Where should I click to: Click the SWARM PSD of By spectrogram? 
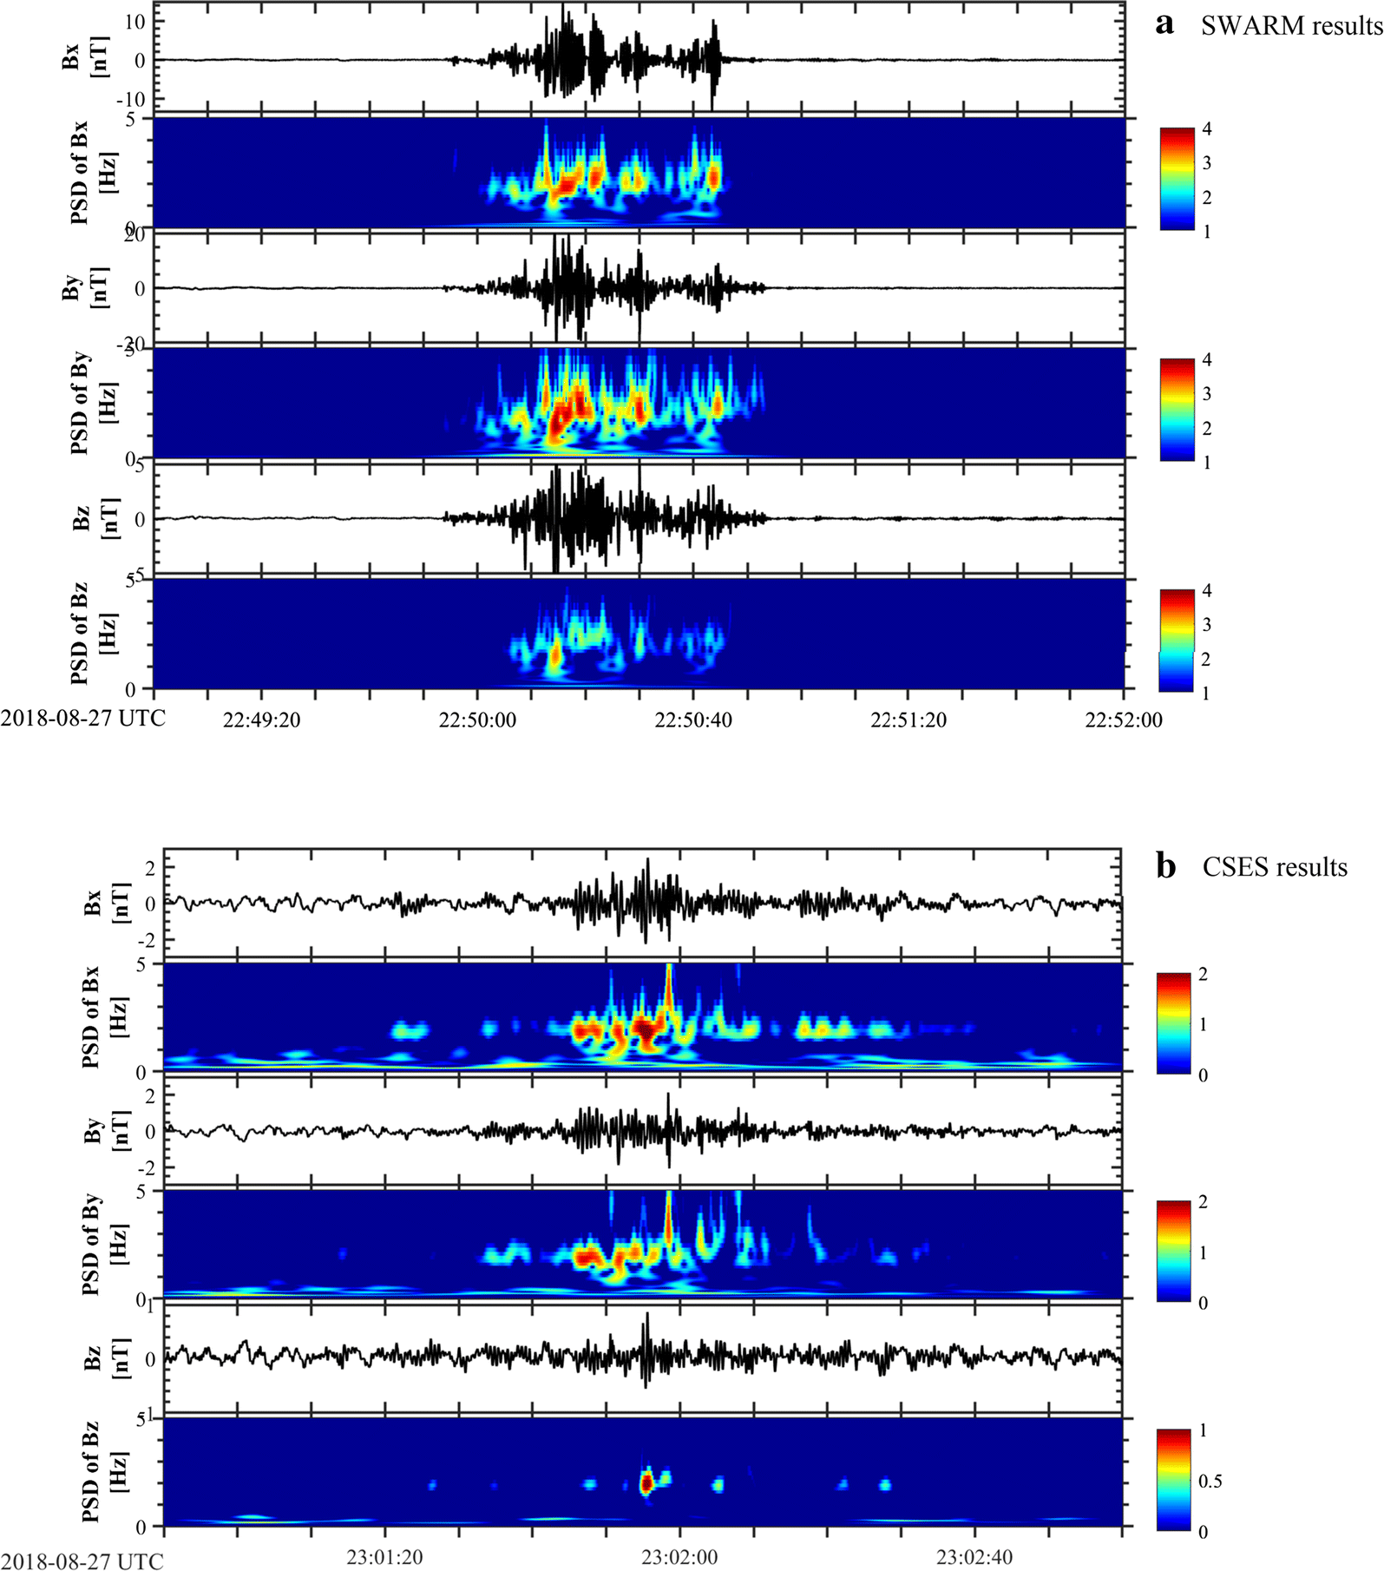tap(640, 403)
